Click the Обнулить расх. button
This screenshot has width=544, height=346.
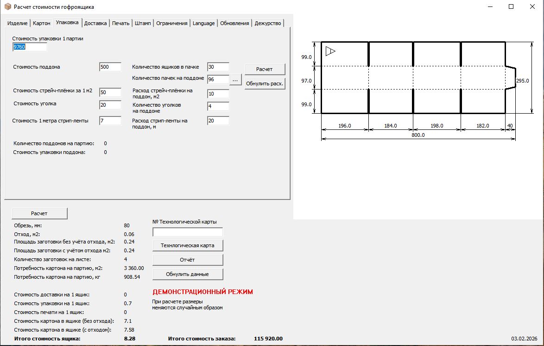point(265,84)
